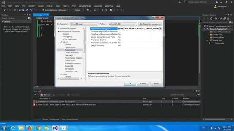Pin the Error List panel
Screen dimensions: 234x131
point(196,91)
